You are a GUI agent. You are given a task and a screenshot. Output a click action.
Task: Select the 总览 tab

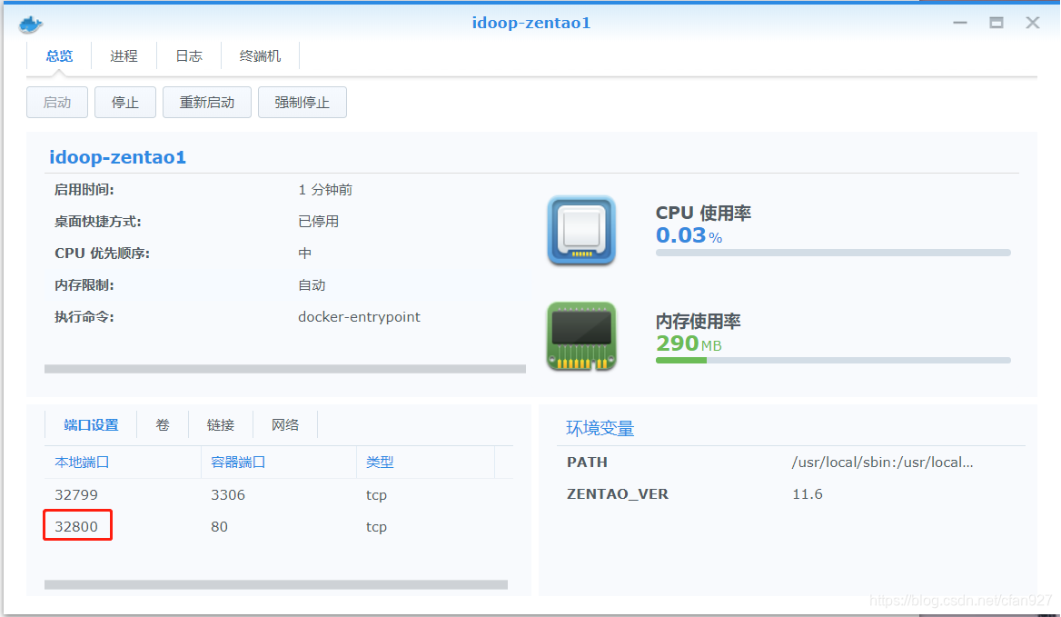point(59,56)
